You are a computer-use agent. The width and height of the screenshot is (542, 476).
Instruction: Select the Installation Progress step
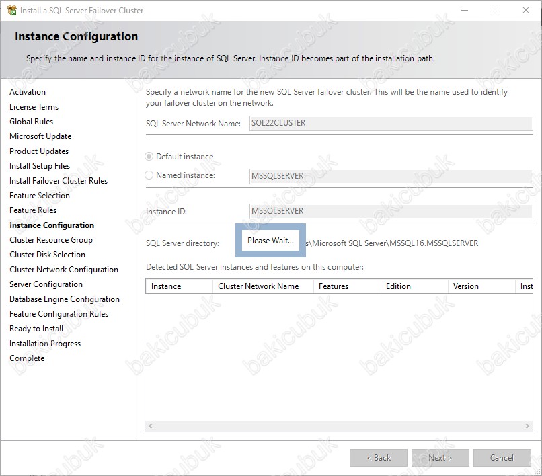pos(45,344)
